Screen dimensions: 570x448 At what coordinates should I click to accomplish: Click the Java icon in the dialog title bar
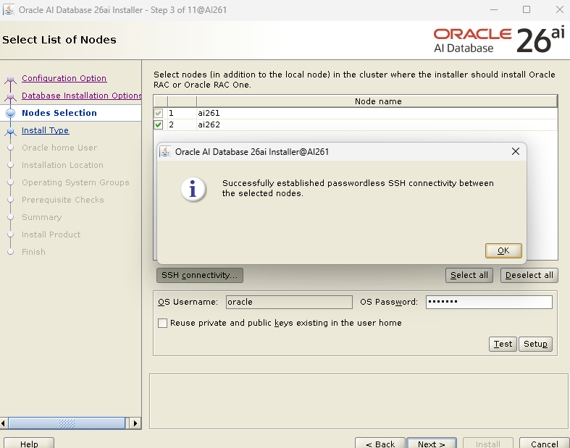coord(165,152)
